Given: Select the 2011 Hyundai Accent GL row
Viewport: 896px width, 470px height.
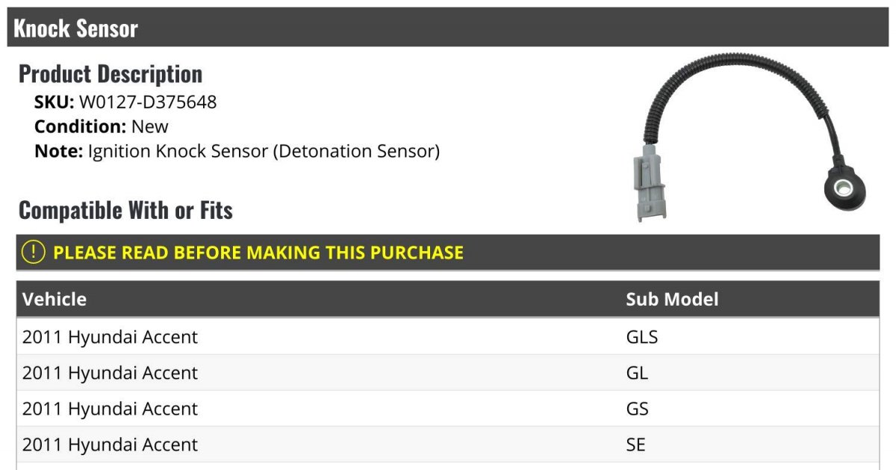Looking at the screenshot, I should [x=448, y=373].
